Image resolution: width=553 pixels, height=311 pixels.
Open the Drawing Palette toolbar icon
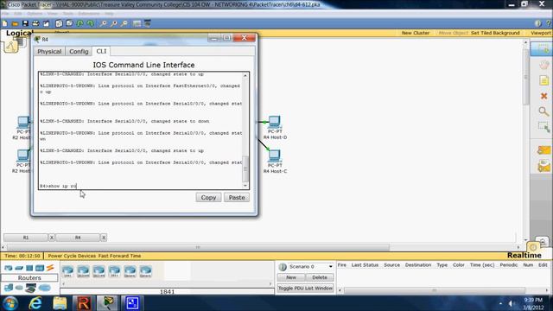(137, 23)
